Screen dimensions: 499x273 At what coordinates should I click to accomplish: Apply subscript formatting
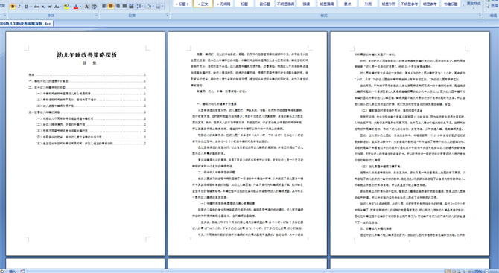(43, 7)
